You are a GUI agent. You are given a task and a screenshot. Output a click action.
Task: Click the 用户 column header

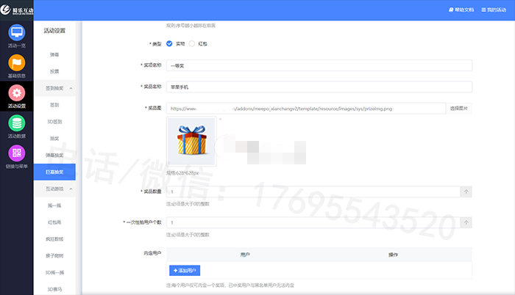pyautogui.click(x=245, y=255)
